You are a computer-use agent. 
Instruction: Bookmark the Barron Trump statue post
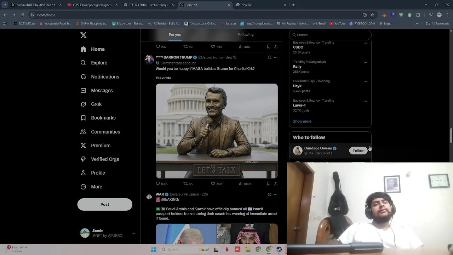[x=269, y=183]
